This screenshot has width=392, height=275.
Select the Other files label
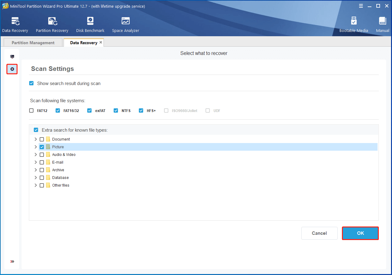click(61, 185)
